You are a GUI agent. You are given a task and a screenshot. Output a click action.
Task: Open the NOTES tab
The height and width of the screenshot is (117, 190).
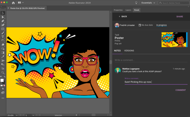click(117, 51)
